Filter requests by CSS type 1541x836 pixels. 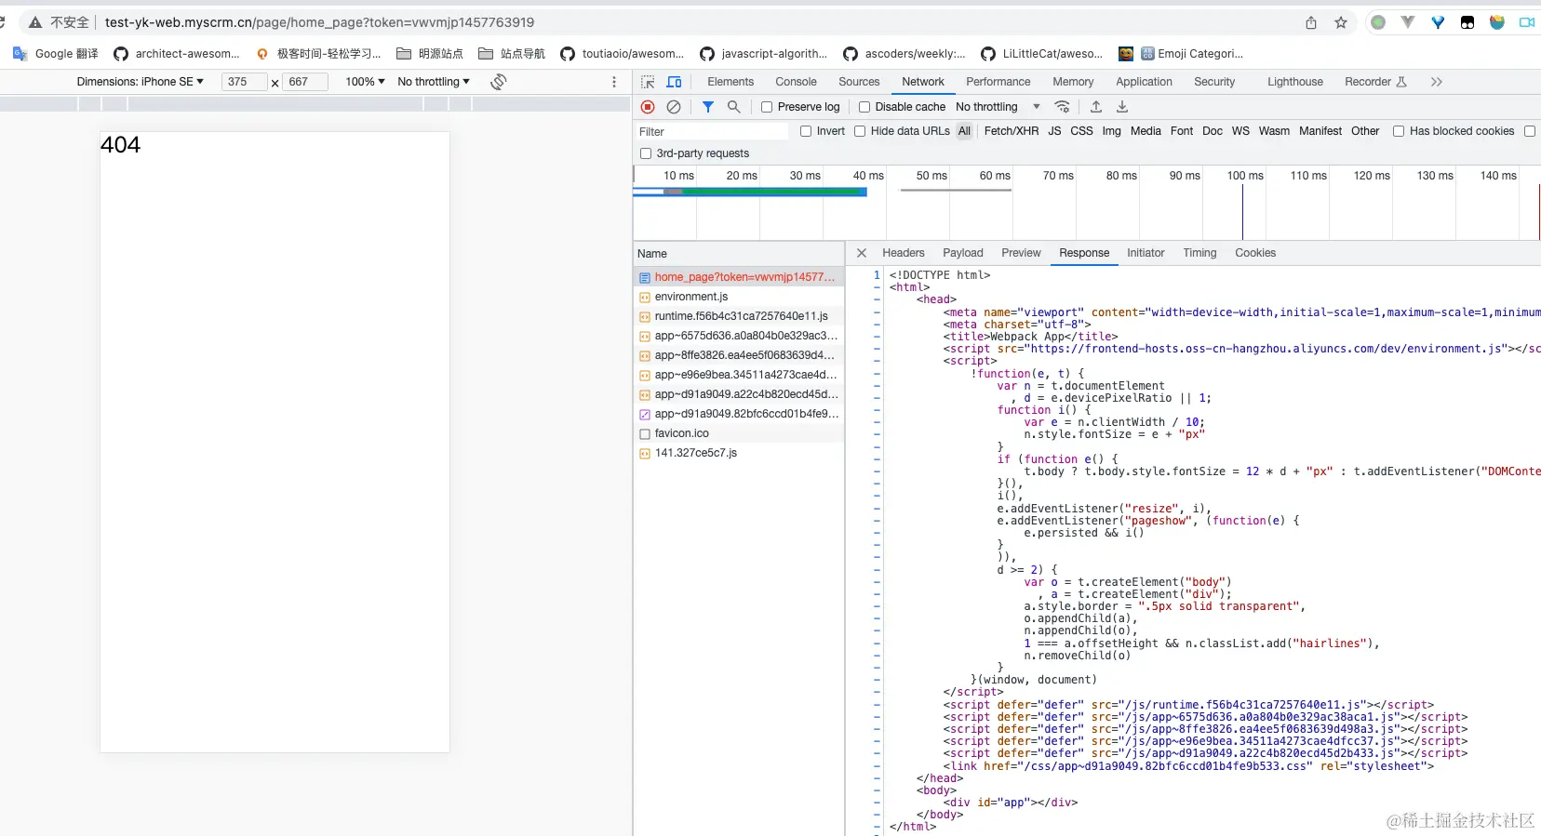(x=1081, y=131)
